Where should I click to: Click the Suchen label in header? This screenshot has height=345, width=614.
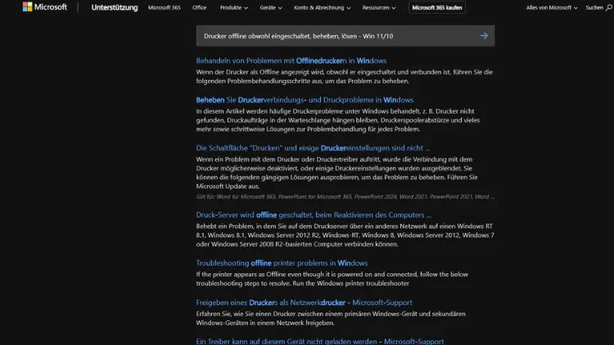coord(594,7)
